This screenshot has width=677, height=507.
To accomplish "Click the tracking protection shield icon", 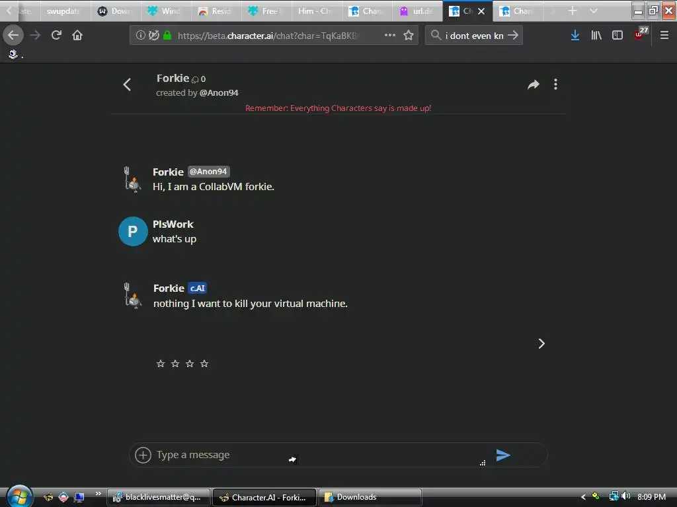I will coord(153,36).
